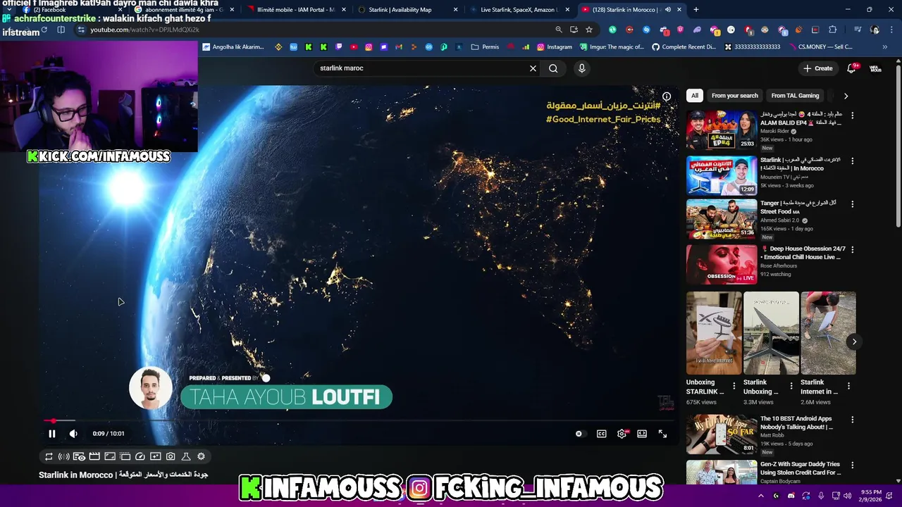Bookmark this page with the star icon
The height and width of the screenshot is (507, 902).
pos(589,30)
